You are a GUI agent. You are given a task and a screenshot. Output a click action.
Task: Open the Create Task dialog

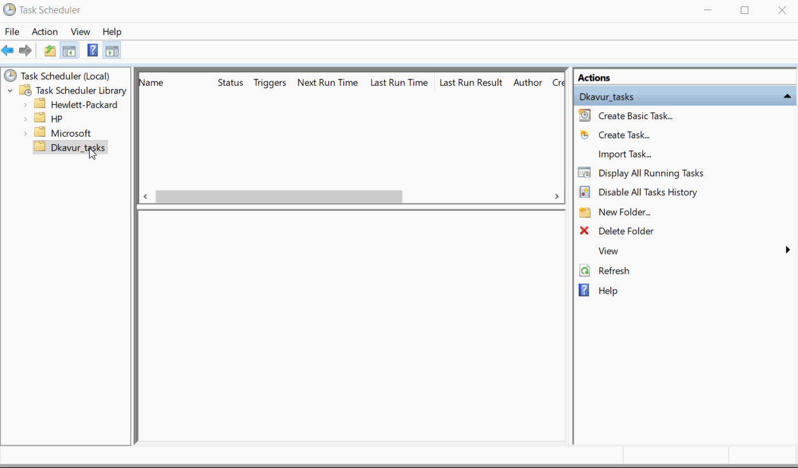pos(623,135)
